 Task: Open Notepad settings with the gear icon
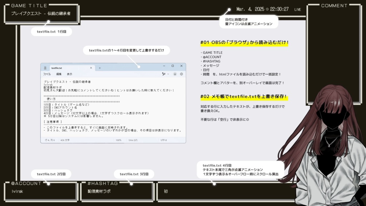tap(181, 73)
